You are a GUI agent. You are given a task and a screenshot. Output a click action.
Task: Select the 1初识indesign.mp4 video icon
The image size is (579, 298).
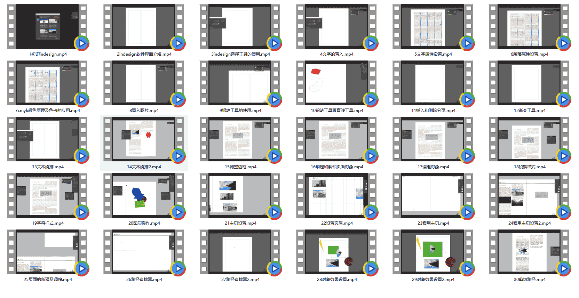tap(48, 27)
